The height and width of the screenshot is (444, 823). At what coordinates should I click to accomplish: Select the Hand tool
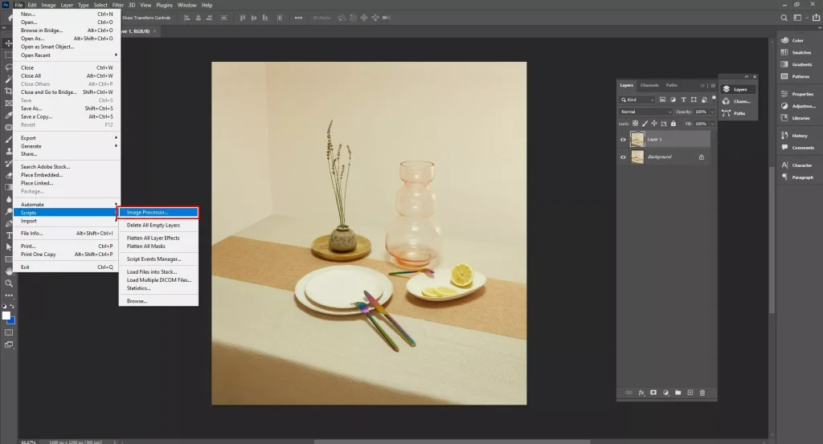(x=8, y=271)
